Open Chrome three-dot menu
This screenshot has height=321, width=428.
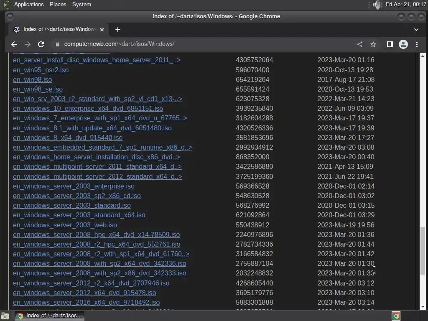pyautogui.click(x=417, y=44)
